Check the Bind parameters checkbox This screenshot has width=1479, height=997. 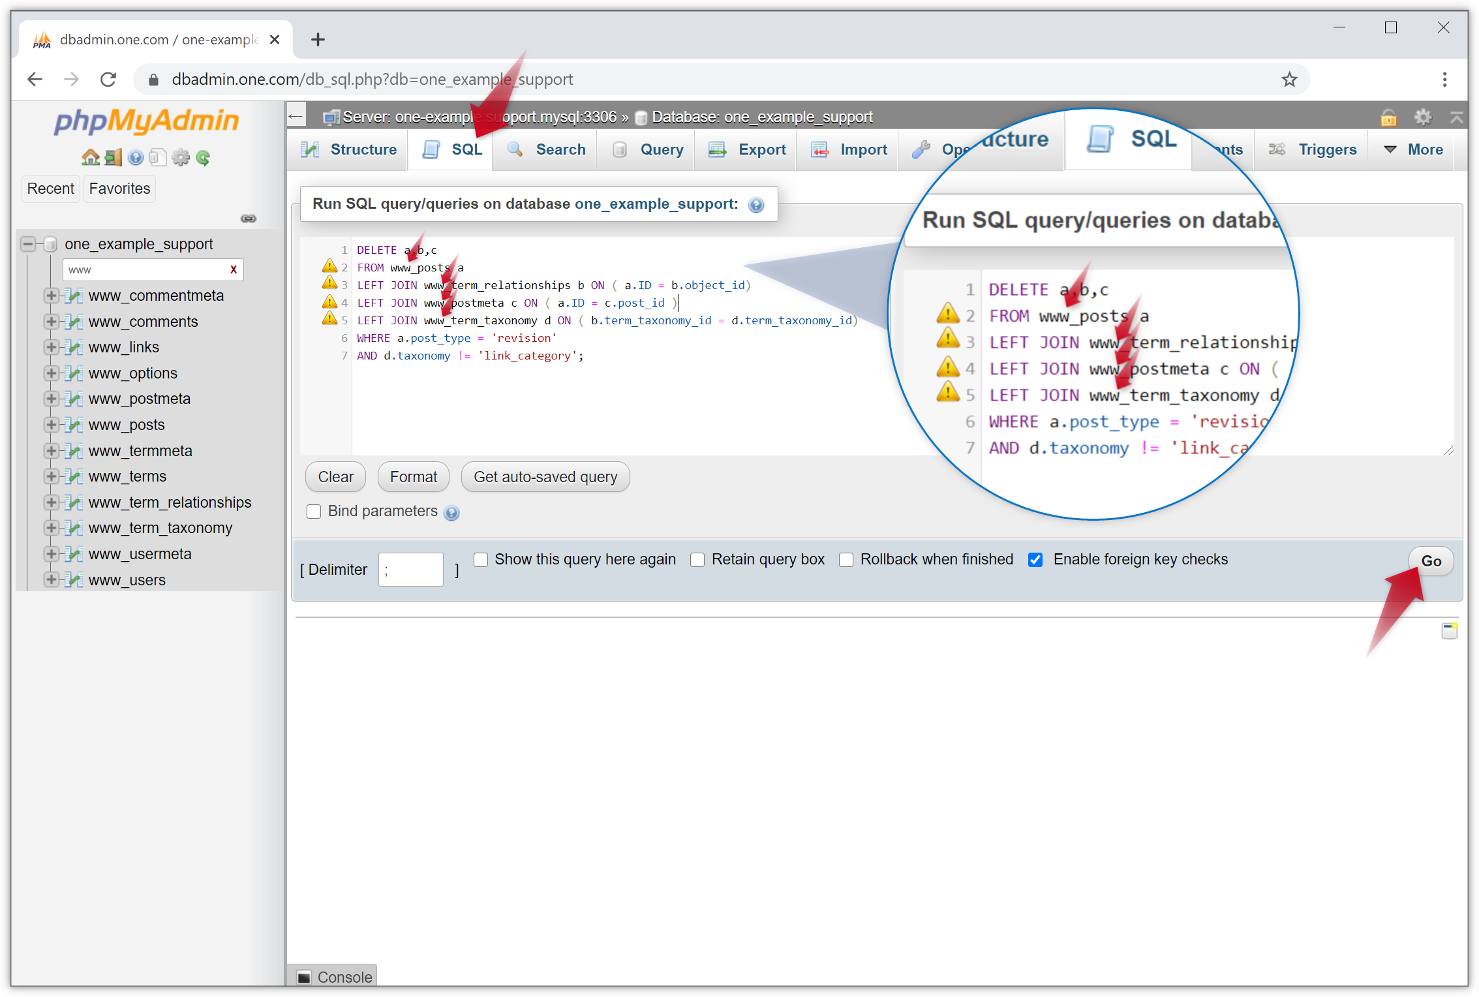314,512
